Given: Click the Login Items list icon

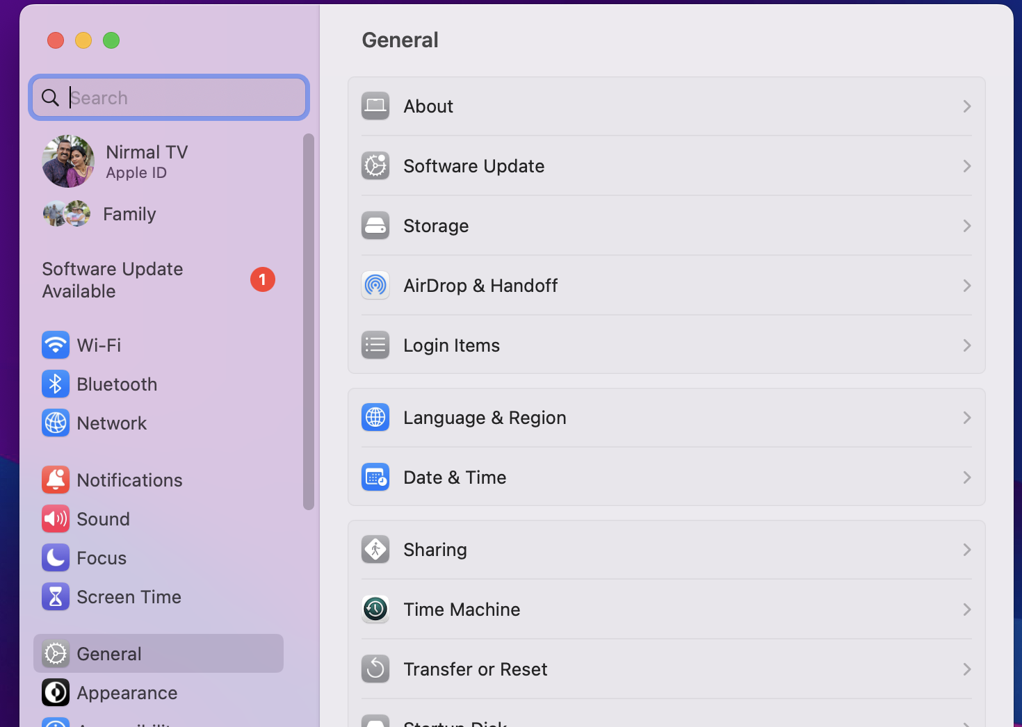Looking at the screenshot, I should point(375,345).
